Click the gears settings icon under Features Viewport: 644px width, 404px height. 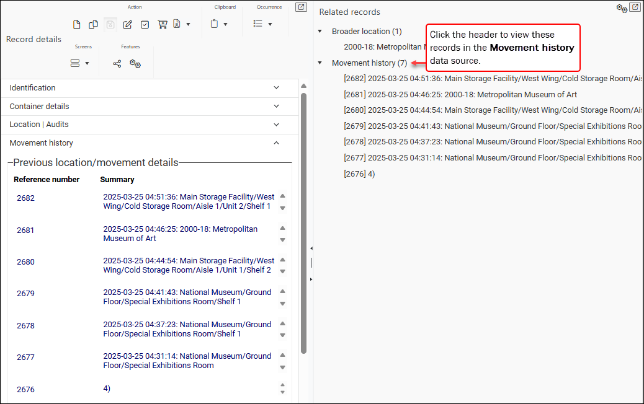pyautogui.click(x=135, y=64)
